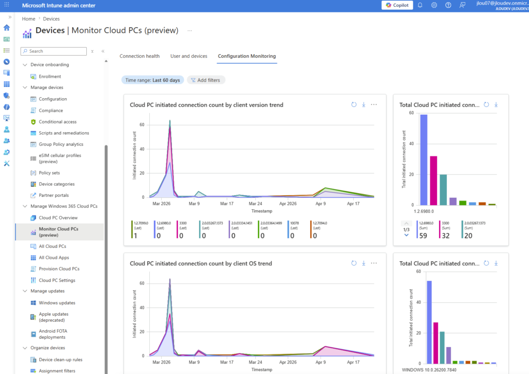The height and width of the screenshot is (374, 529).
Task: Refresh the client version trend chart
Action: [354, 104]
